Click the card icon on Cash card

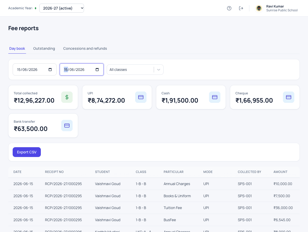tap(215, 97)
